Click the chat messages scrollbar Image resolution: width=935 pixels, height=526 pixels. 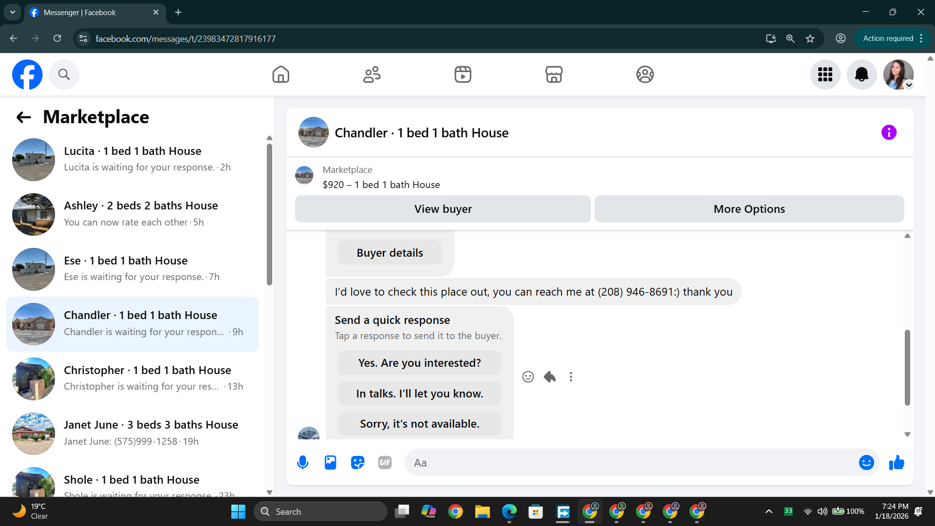907,368
